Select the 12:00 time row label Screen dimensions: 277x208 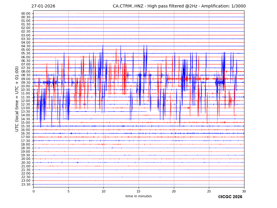[x=26, y=101]
